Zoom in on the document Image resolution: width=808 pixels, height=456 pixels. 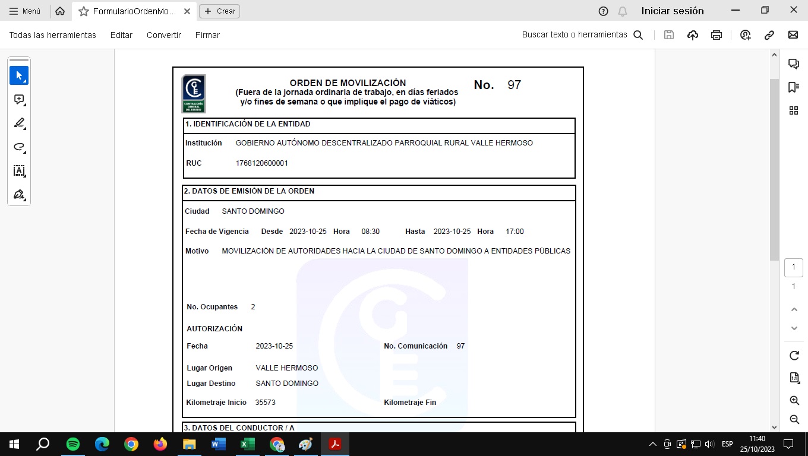(794, 401)
